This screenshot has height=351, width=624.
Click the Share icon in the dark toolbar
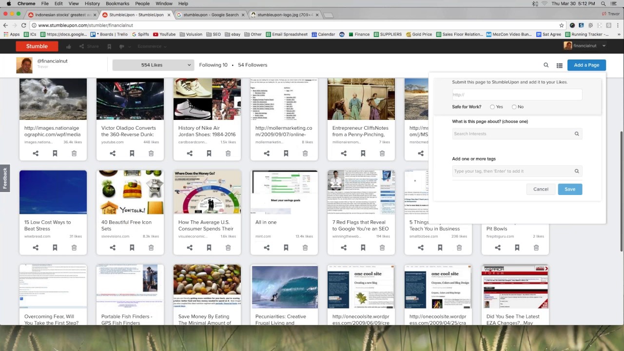click(89, 46)
